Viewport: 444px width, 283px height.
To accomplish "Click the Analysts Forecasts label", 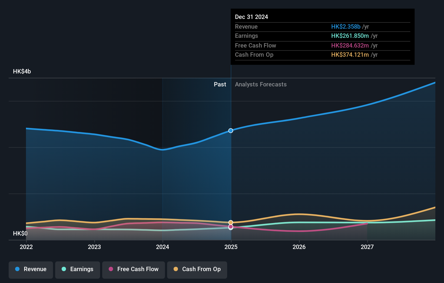I will click(x=261, y=85).
